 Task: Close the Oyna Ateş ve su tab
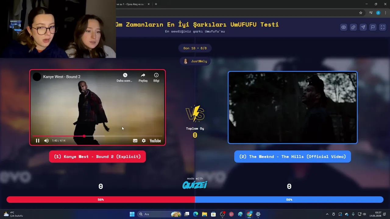pyautogui.click(x=149, y=4)
